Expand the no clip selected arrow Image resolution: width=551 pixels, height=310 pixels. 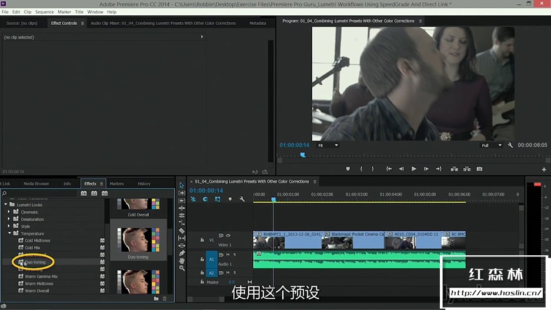click(202, 36)
